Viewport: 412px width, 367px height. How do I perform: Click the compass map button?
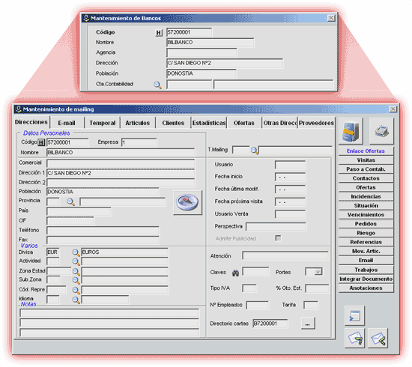coord(187,202)
